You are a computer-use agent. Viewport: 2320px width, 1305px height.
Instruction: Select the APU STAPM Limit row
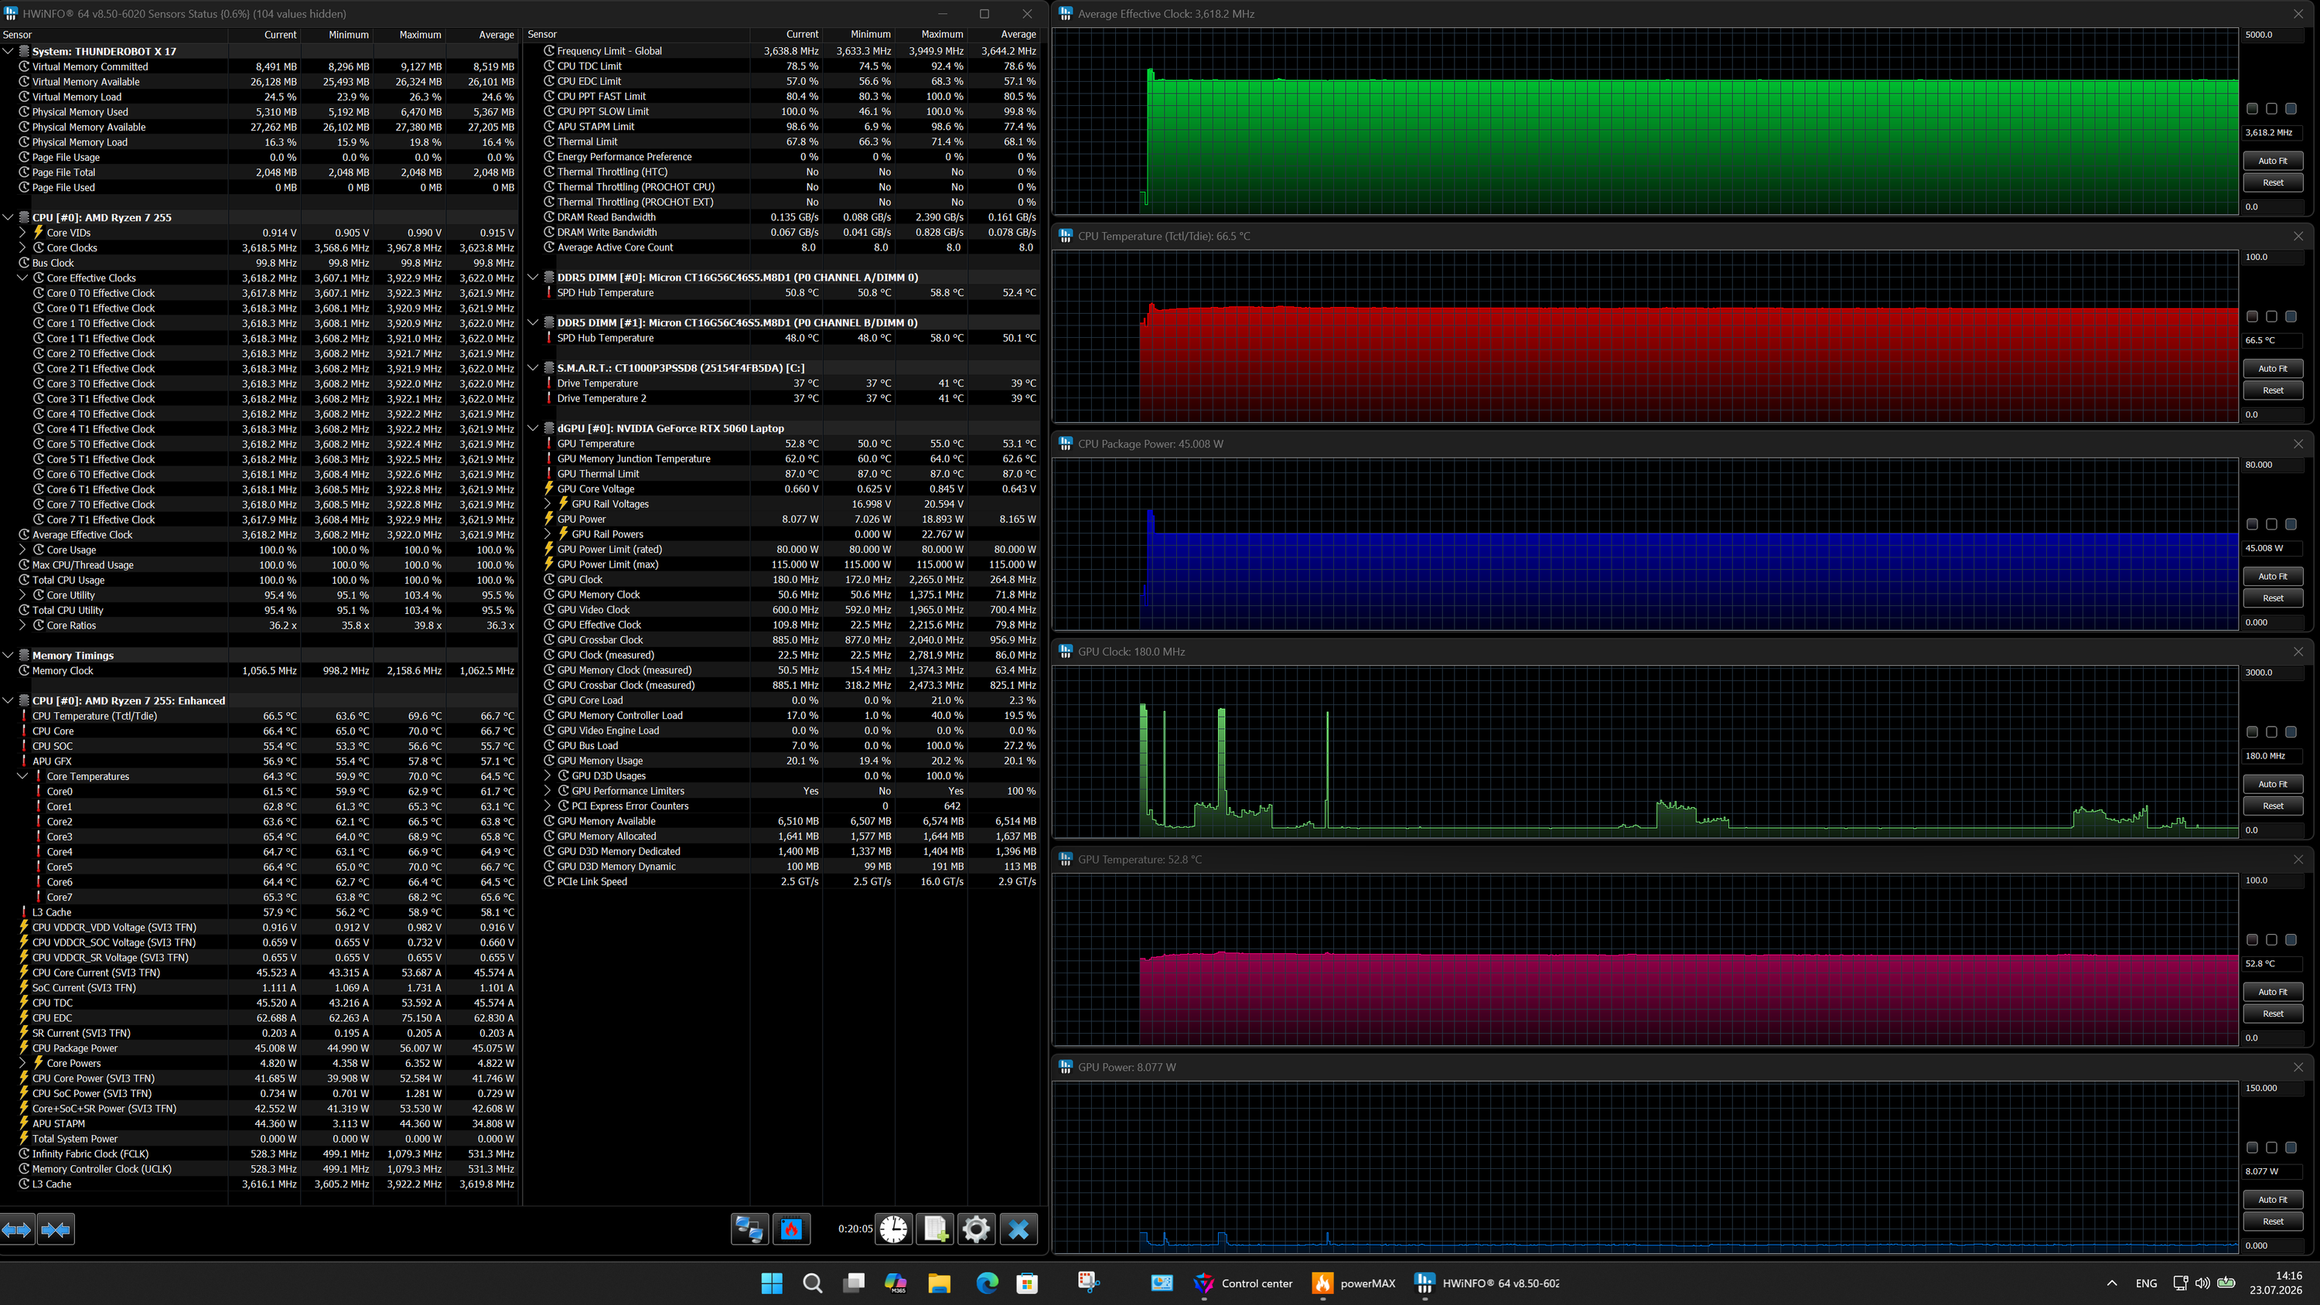tap(782, 127)
